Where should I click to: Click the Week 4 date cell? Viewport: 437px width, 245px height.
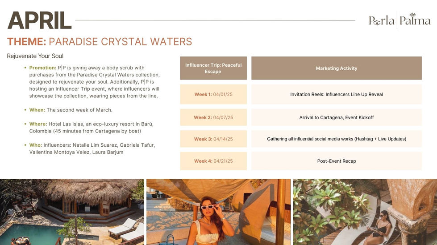[213, 161]
